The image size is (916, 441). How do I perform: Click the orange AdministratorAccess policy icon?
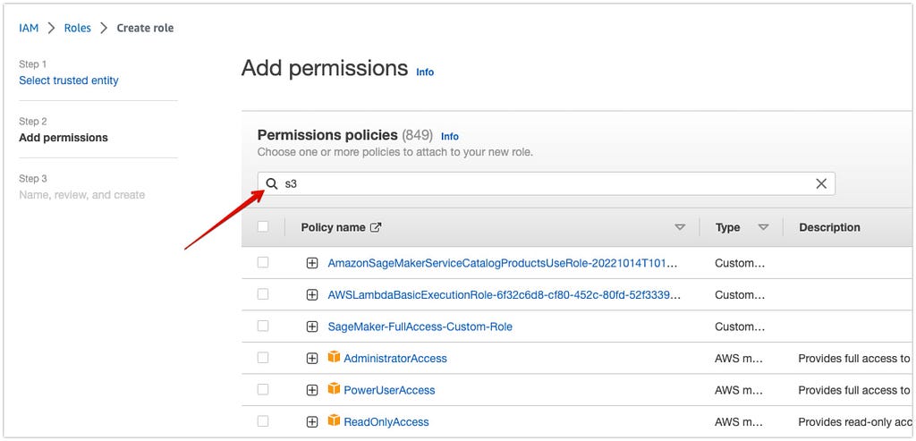point(334,358)
